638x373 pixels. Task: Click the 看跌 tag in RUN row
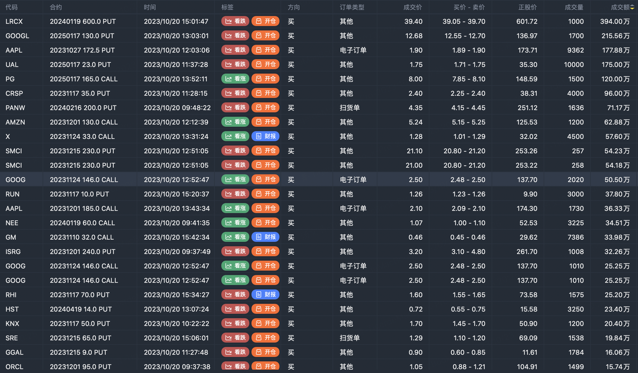(235, 194)
